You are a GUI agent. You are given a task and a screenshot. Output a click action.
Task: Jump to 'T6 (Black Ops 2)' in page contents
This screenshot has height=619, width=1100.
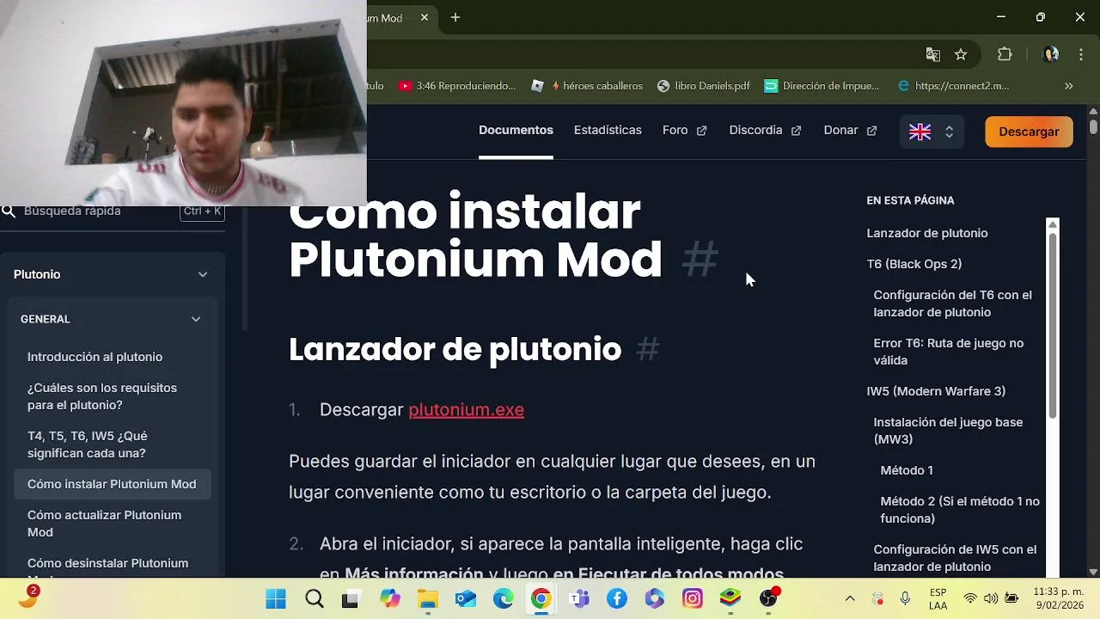(x=914, y=264)
